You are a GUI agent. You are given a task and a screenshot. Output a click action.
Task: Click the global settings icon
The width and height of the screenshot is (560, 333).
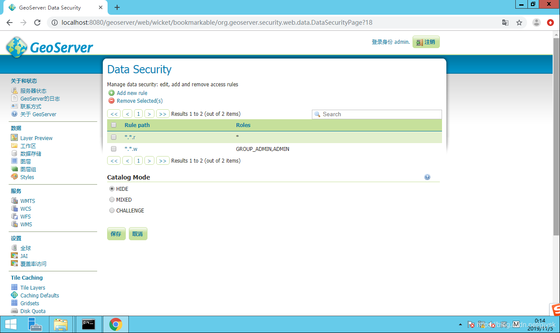coord(14,248)
